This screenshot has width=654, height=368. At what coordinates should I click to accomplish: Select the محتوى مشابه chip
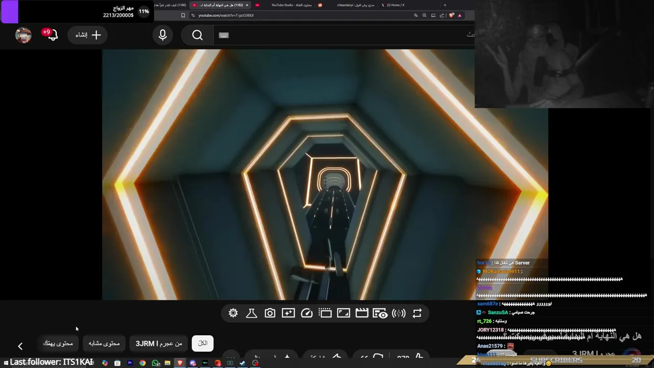point(104,343)
